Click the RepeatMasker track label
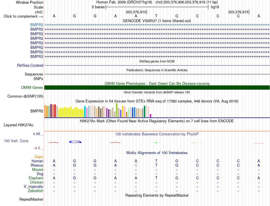The width and height of the screenshot is (270, 206). 31,199
